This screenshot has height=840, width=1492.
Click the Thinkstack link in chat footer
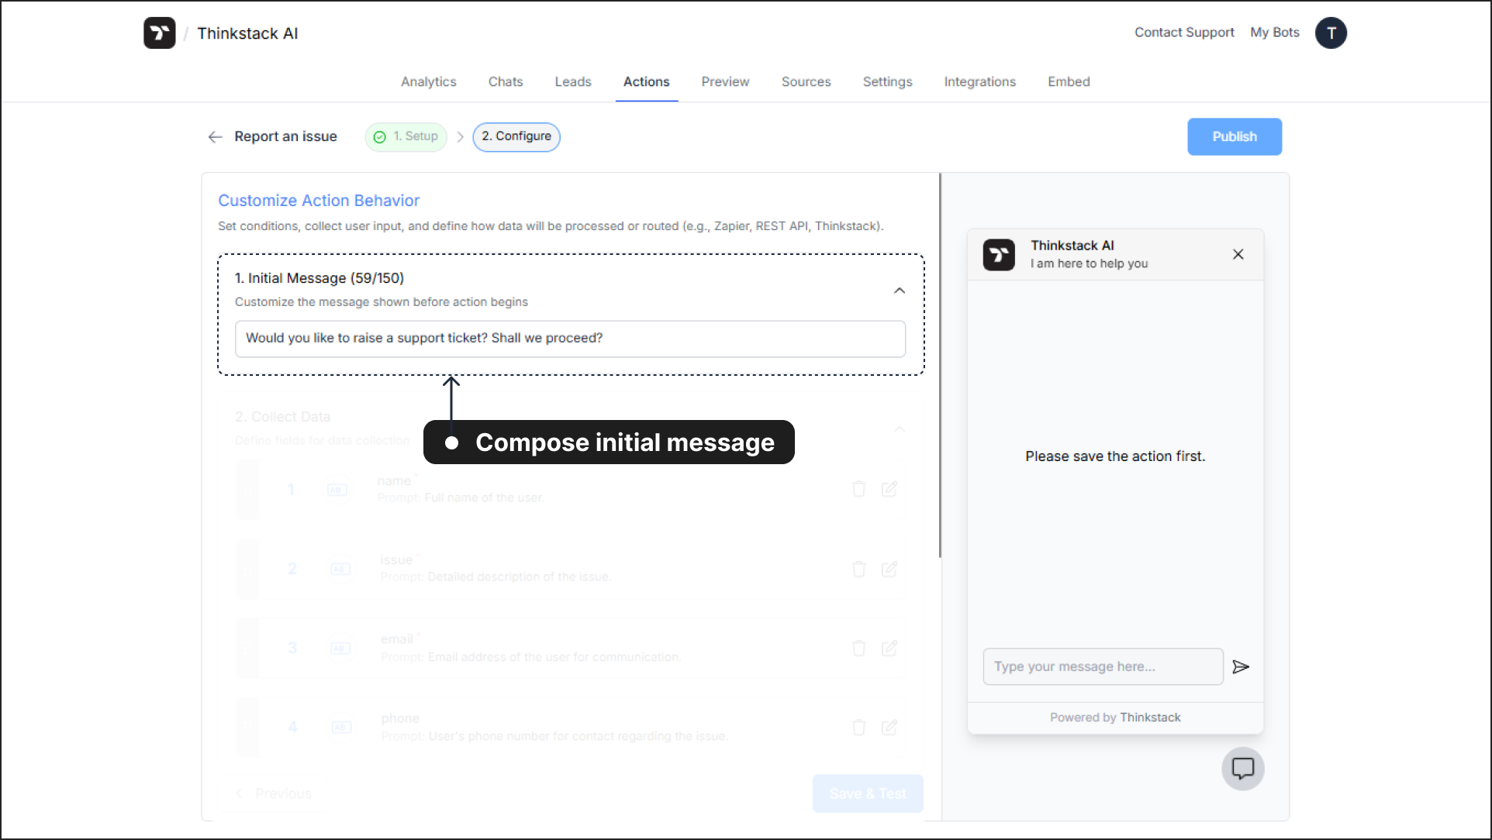[1150, 718]
